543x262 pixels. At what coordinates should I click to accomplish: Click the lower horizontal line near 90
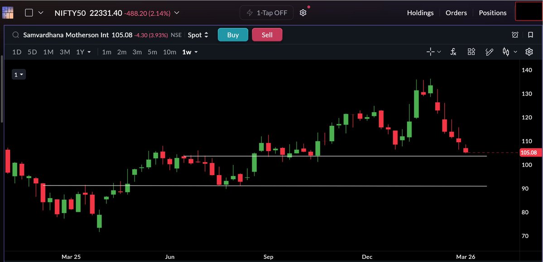click(x=265, y=186)
